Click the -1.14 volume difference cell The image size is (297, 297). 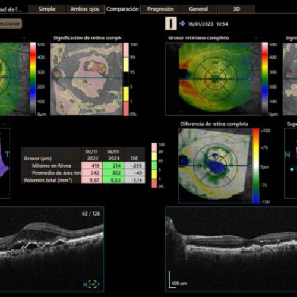[134, 180]
